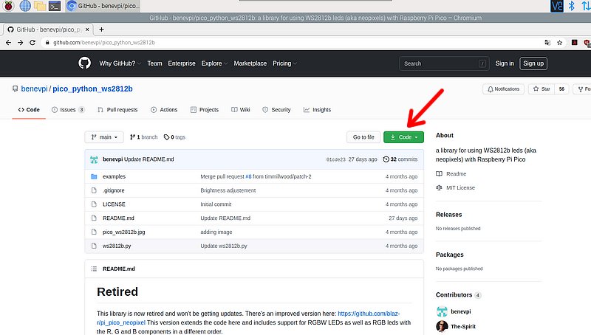Image resolution: width=591 pixels, height=335 pixels.
Task: Open commit hash 01cde23
Action: click(336, 159)
